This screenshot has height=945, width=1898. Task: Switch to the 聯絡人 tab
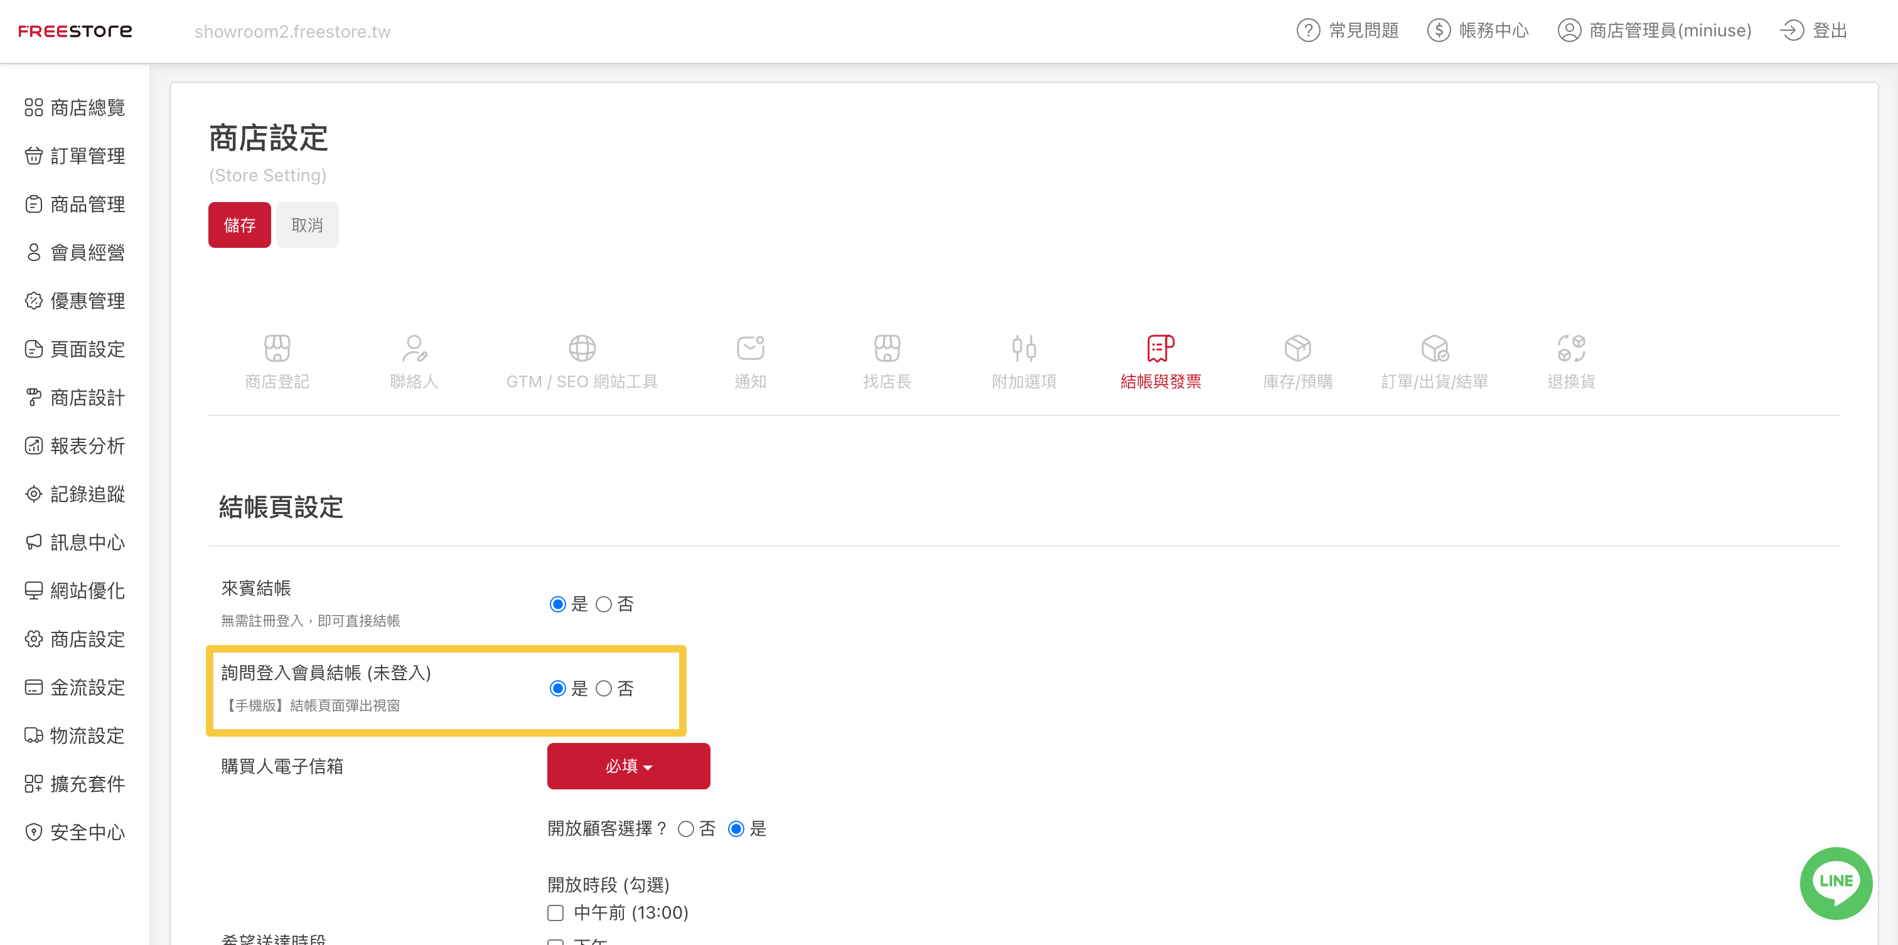pyautogui.click(x=414, y=361)
